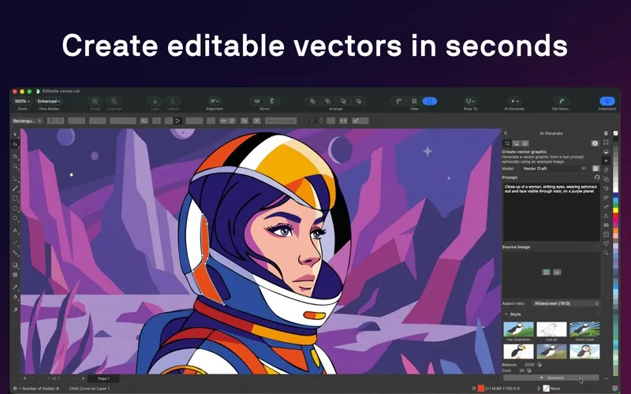The width and height of the screenshot is (631, 394).
Task: Toggle the Inspectors panel button
Action: click(x=607, y=102)
